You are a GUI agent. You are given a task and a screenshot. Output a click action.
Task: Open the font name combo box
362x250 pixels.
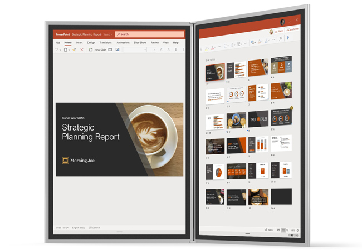[135, 49]
